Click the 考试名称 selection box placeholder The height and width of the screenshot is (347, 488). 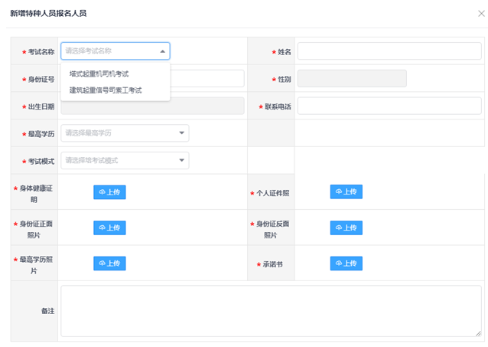tap(107, 51)
